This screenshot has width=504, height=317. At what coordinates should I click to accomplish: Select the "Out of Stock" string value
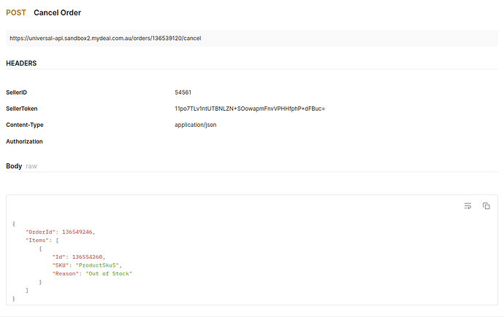tap(109, 273)
